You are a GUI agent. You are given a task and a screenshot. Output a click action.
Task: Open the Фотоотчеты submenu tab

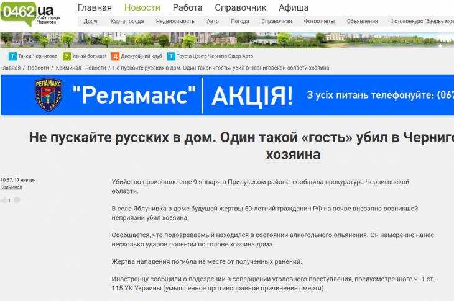(x=319, y=21)
